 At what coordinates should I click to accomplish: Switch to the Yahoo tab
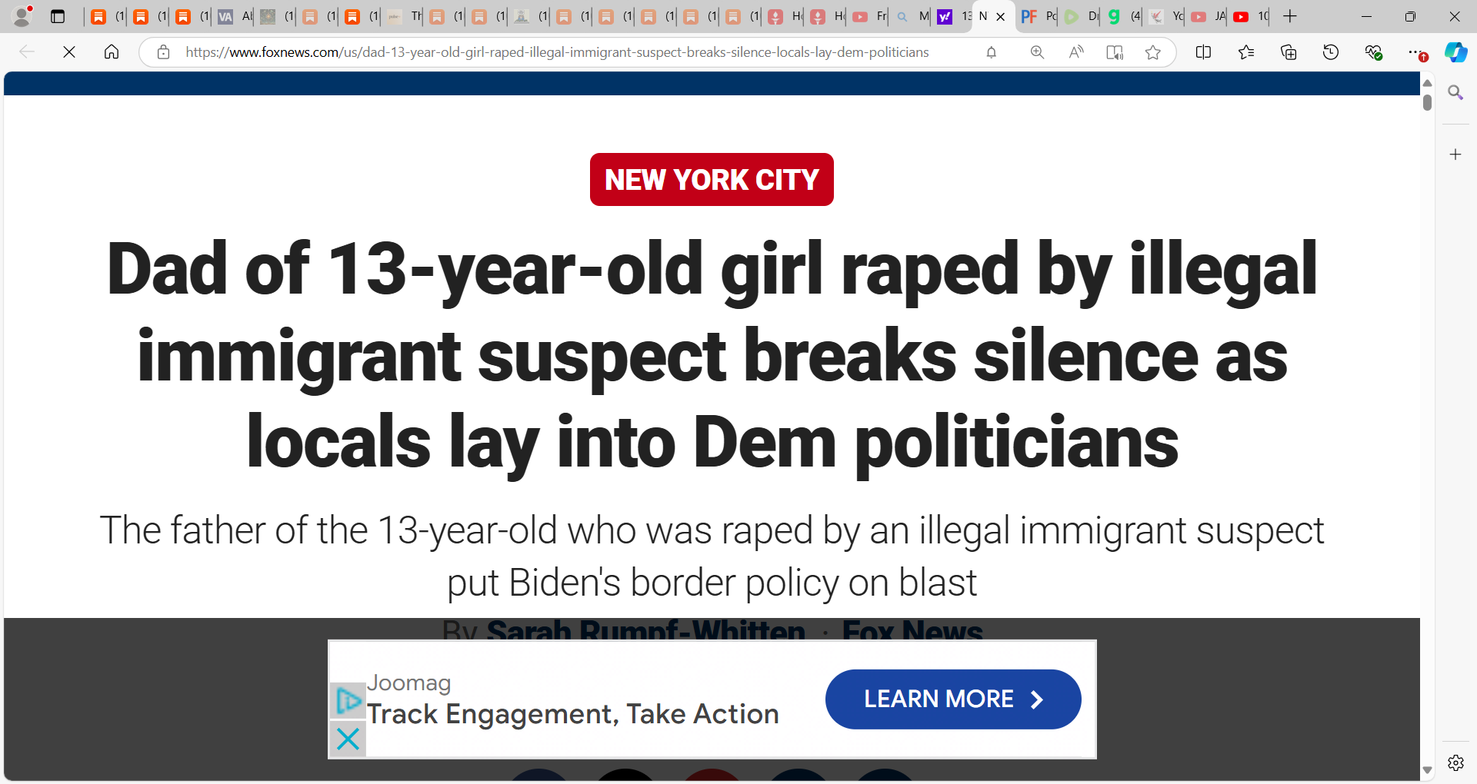pyautogui.click(x=953, y=16)
